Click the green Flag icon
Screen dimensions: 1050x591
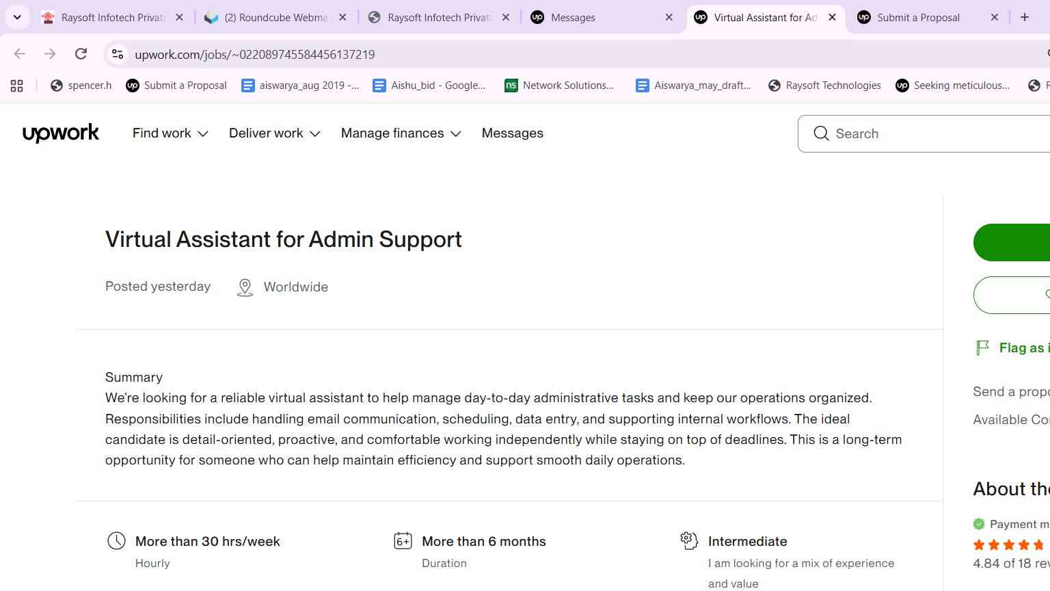click(x=982, y=348)
